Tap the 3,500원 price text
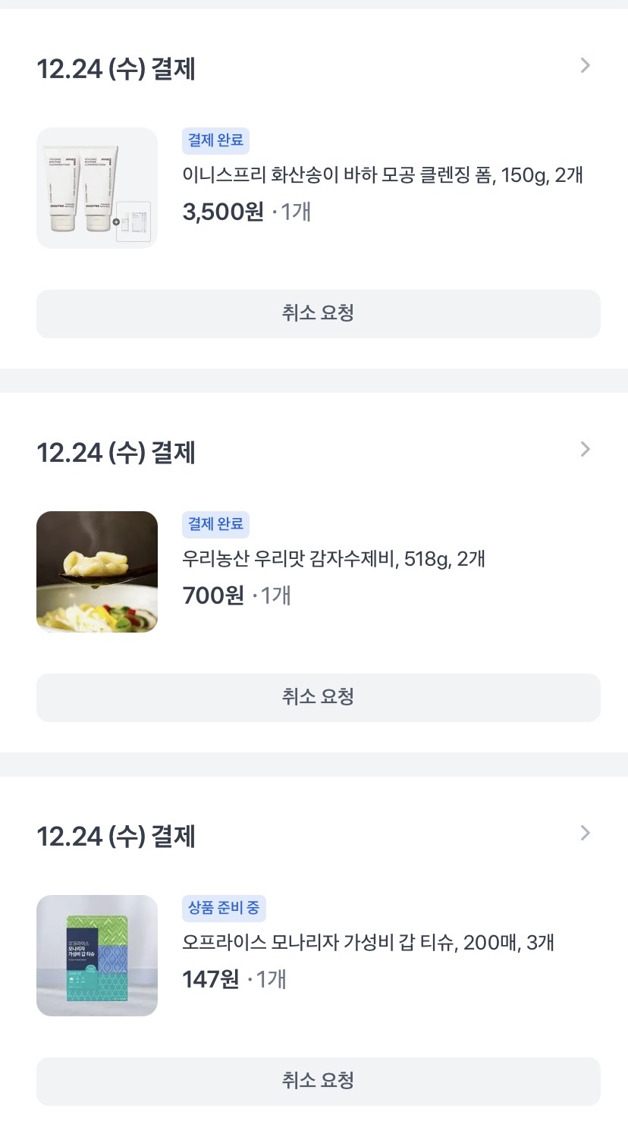 coord(223,212)
